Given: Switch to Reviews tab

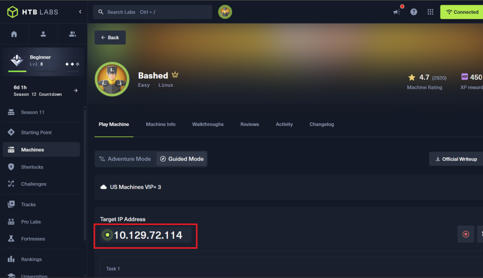Looking at the screenshot, I should pyautogui.click(x=250, y=124).
